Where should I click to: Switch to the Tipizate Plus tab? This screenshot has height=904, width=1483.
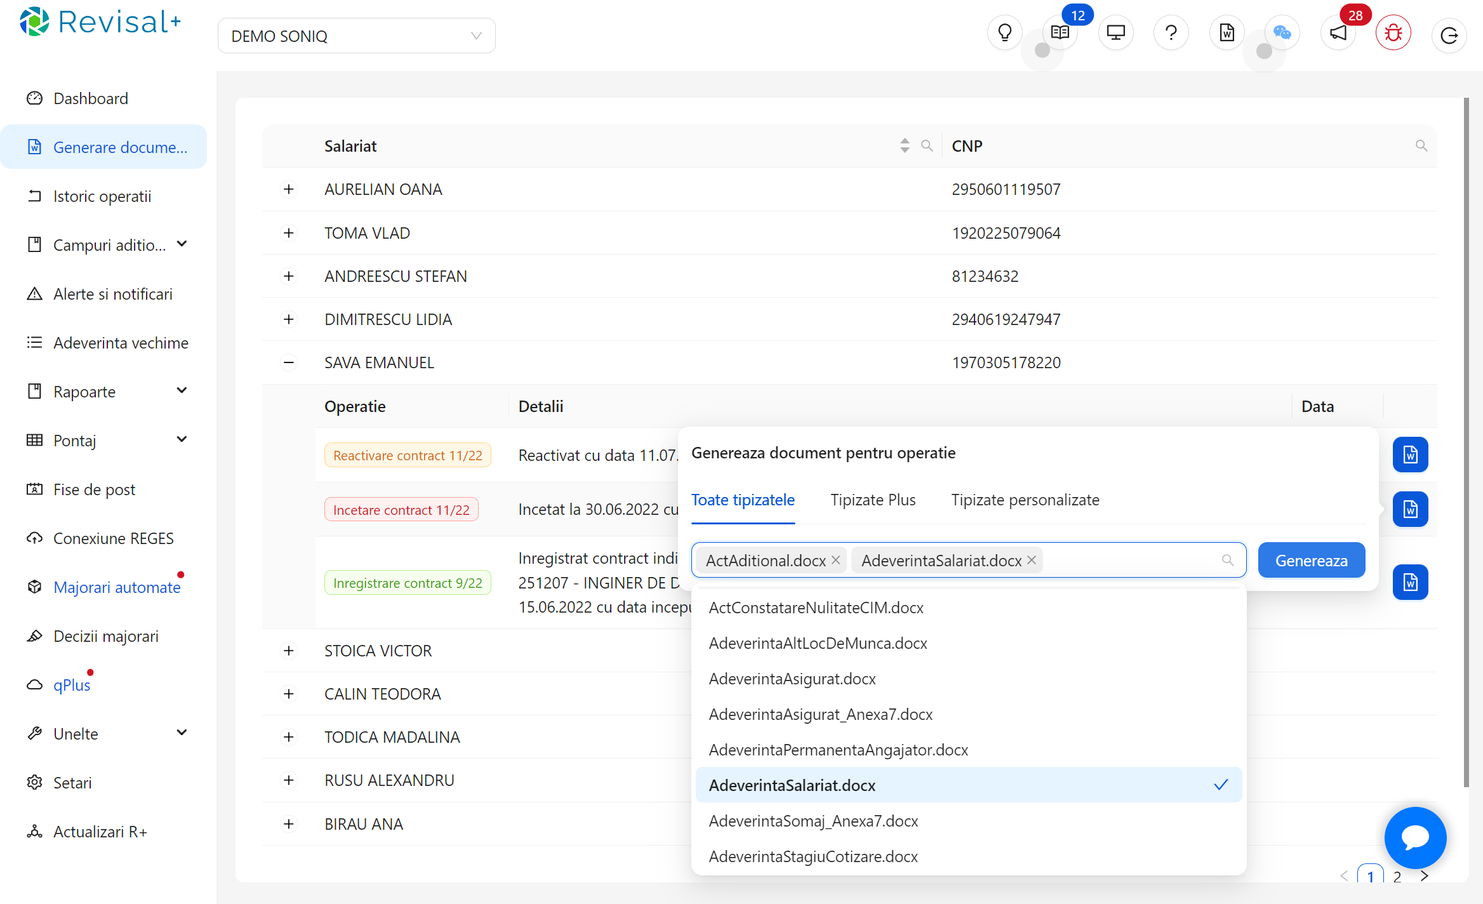tap(873, 500)
